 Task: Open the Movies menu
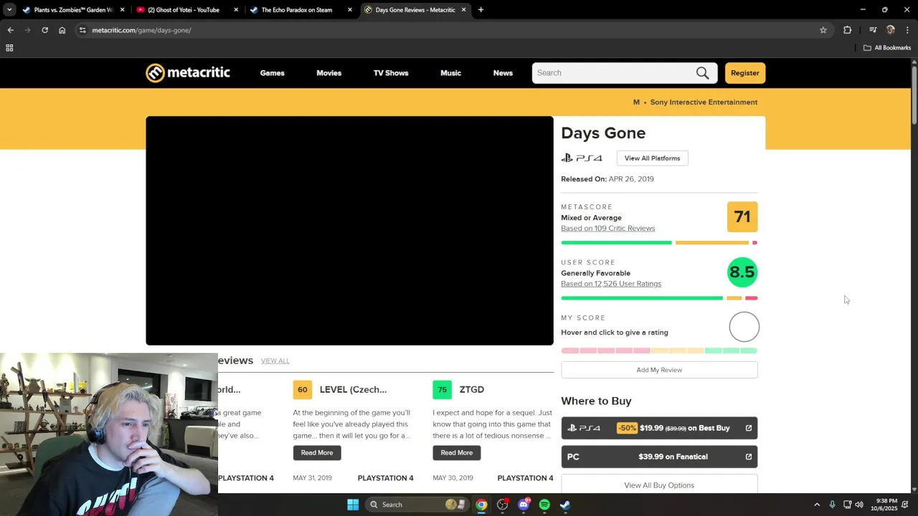click(x=328, y=73)
